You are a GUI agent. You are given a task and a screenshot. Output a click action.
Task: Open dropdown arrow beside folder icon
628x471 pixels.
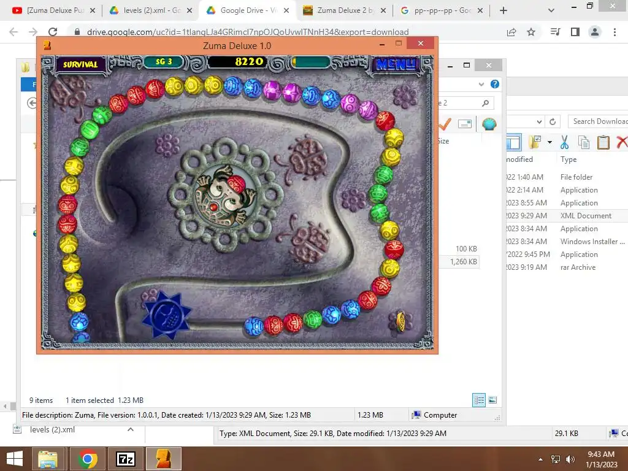pyautogui.click(x=549, y=142)
